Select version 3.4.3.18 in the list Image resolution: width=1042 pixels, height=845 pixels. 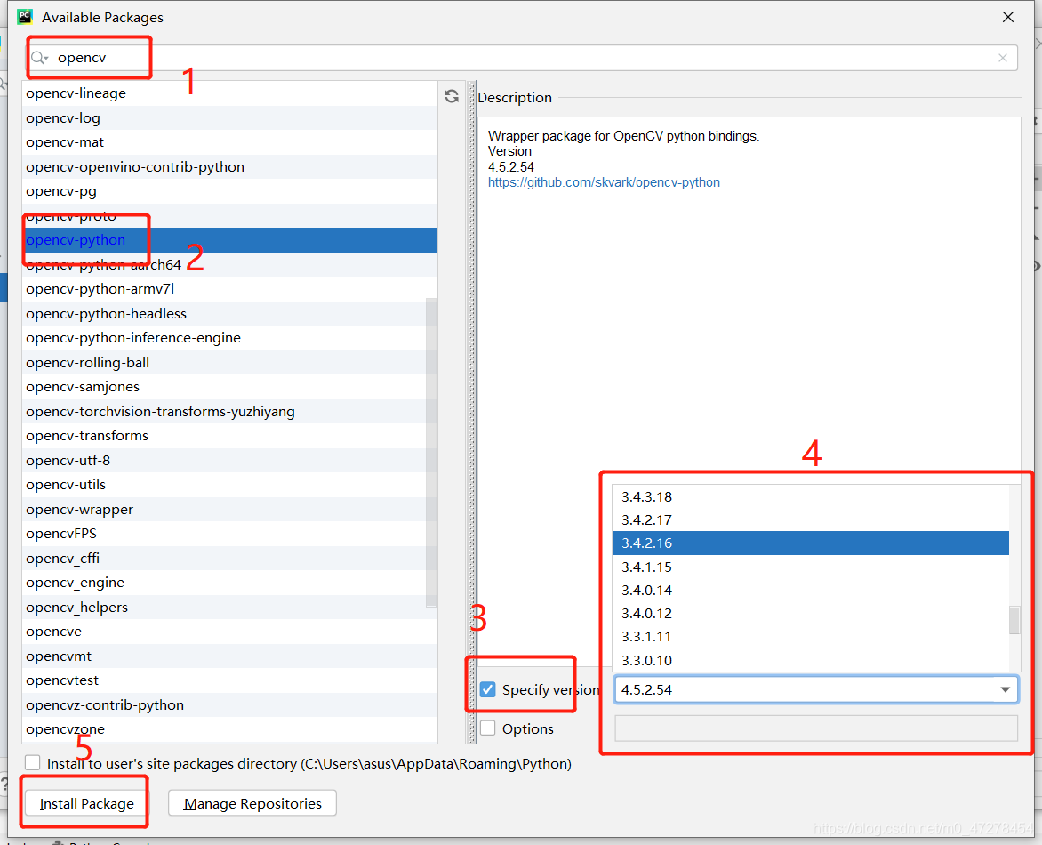tap(811, 496)
